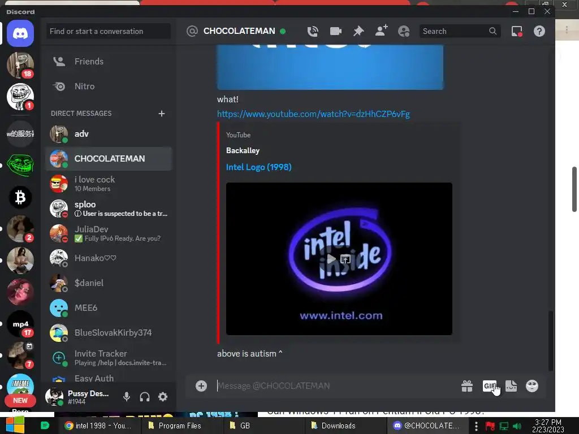Screen dimensions: 579x434
Task: Open user settings gear
Action: click(x=163, y=397)
